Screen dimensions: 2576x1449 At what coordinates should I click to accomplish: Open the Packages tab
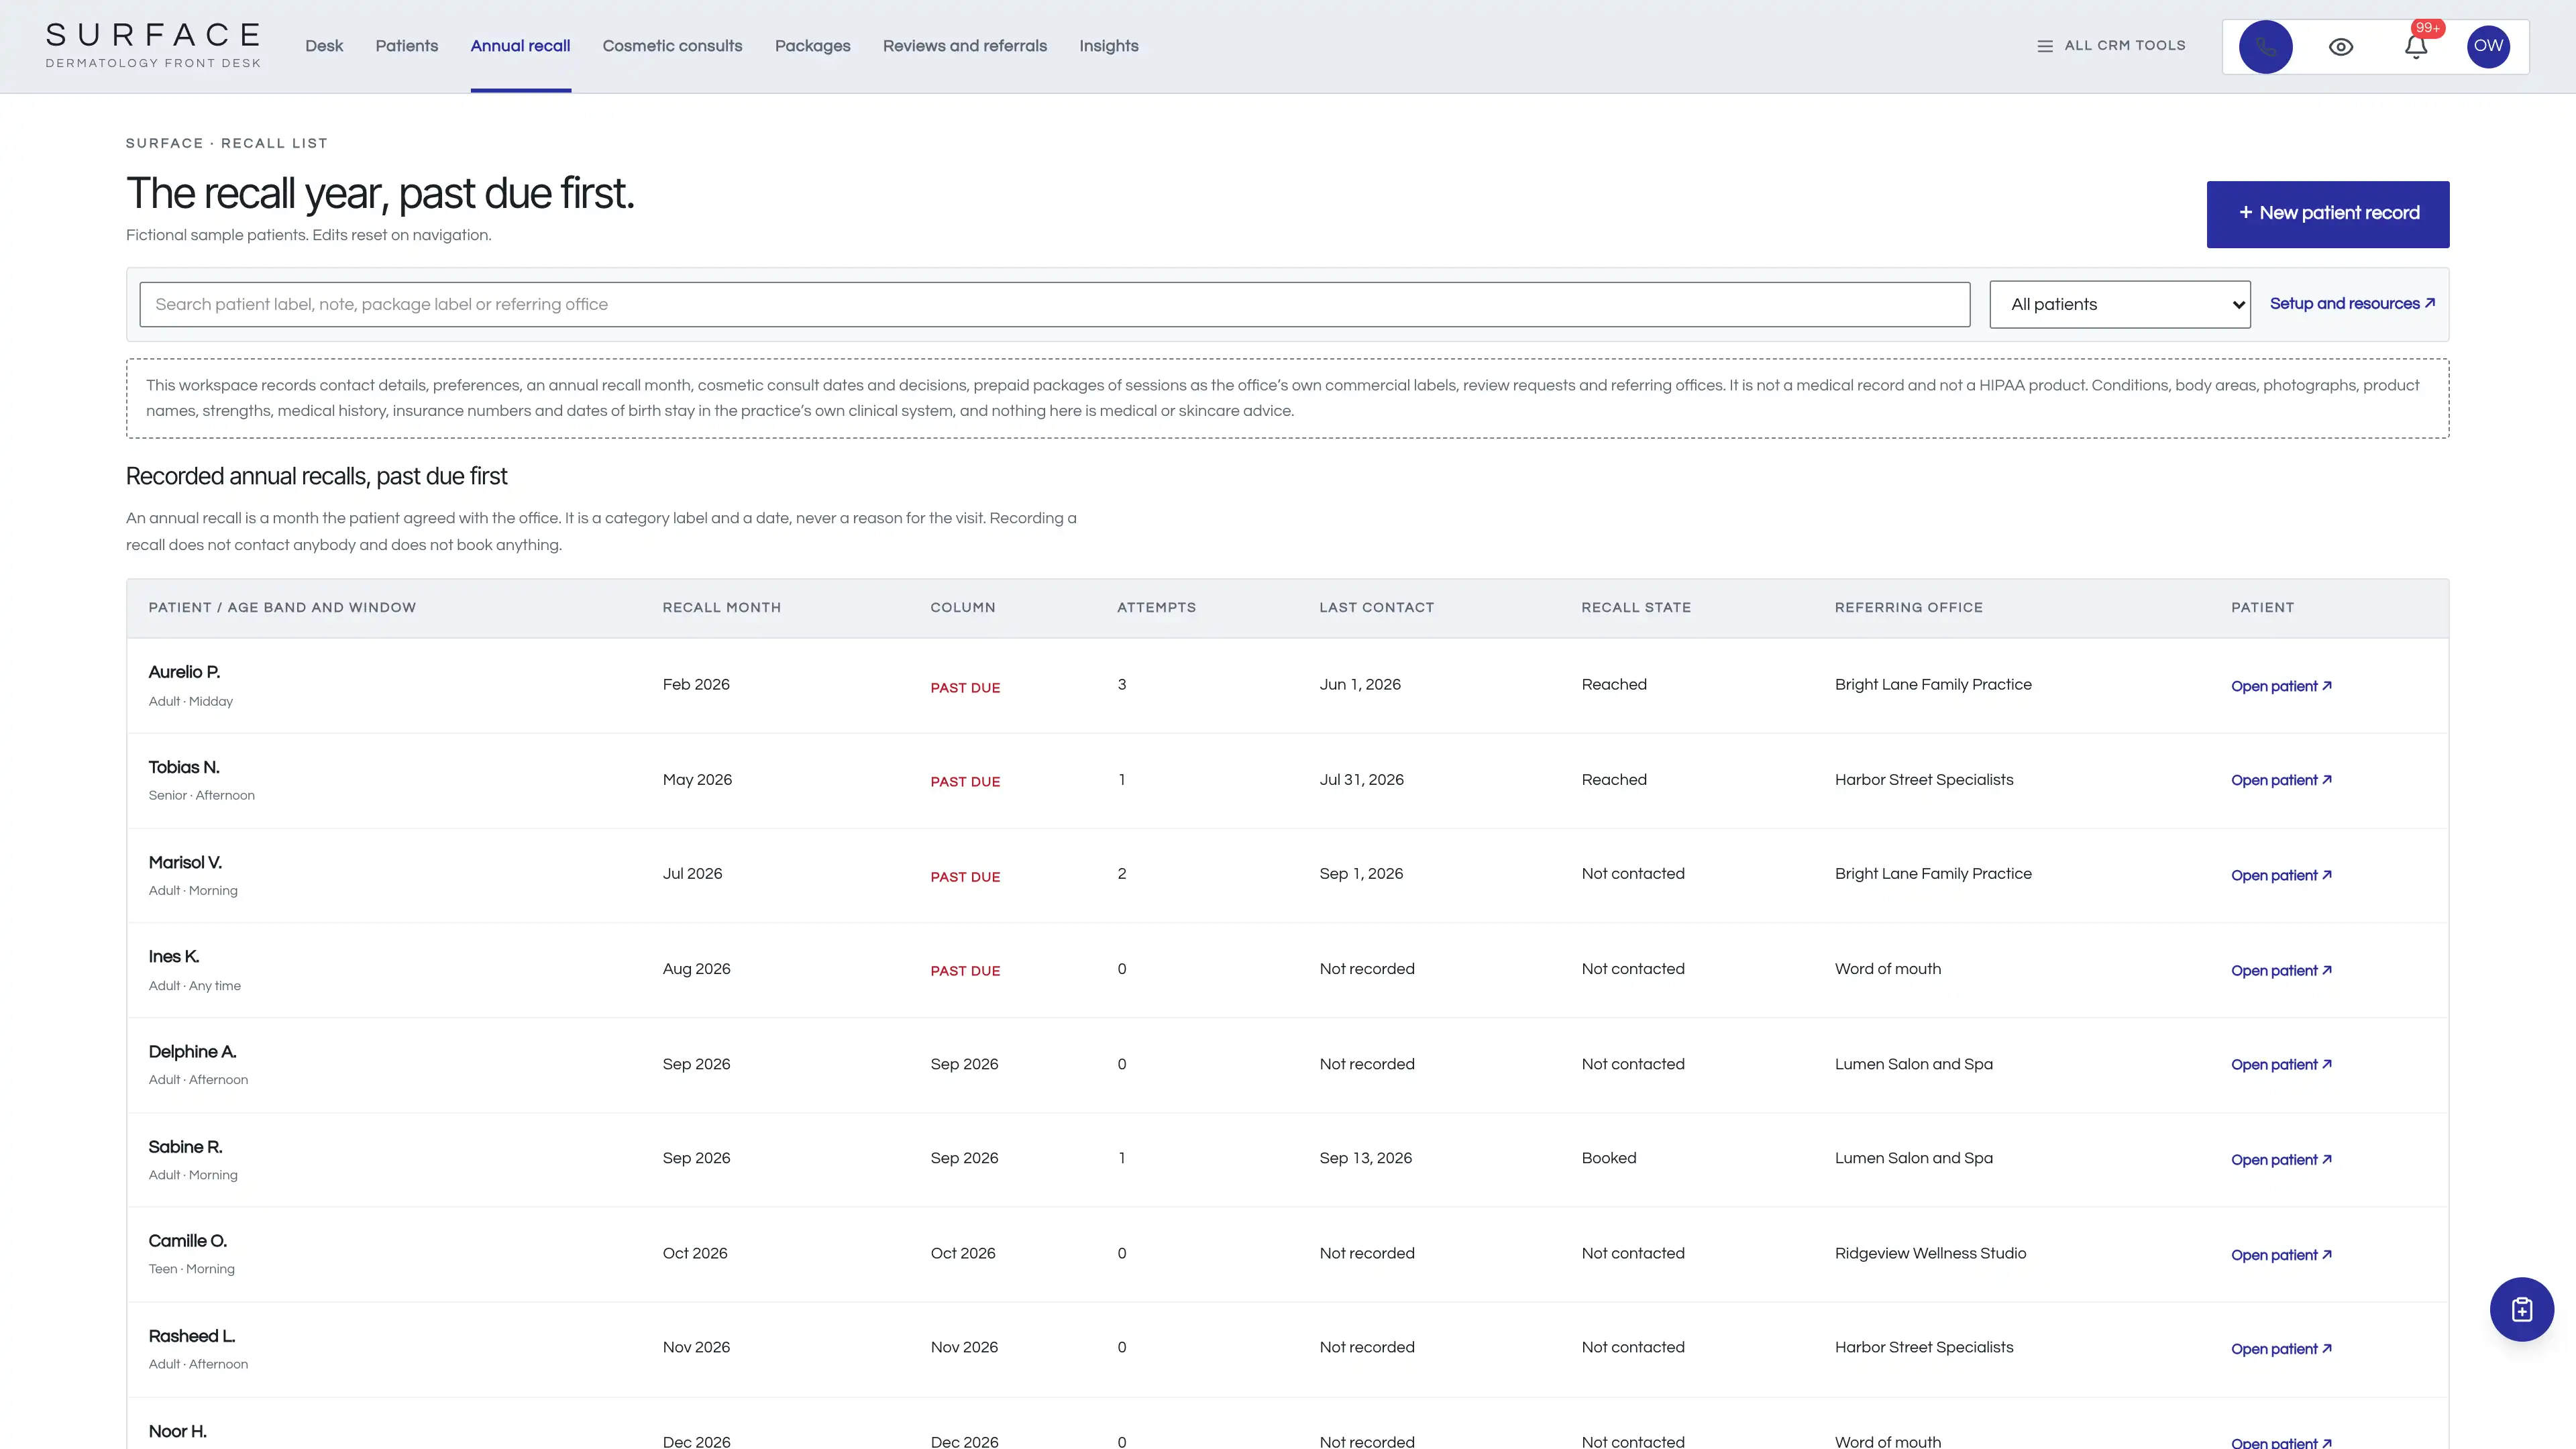(812, 46)
